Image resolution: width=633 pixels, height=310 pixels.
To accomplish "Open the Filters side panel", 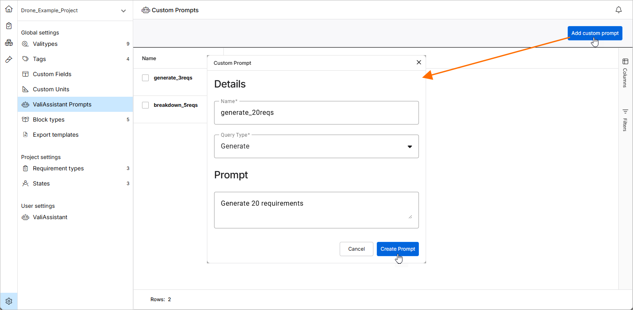I will pos(625,120).
